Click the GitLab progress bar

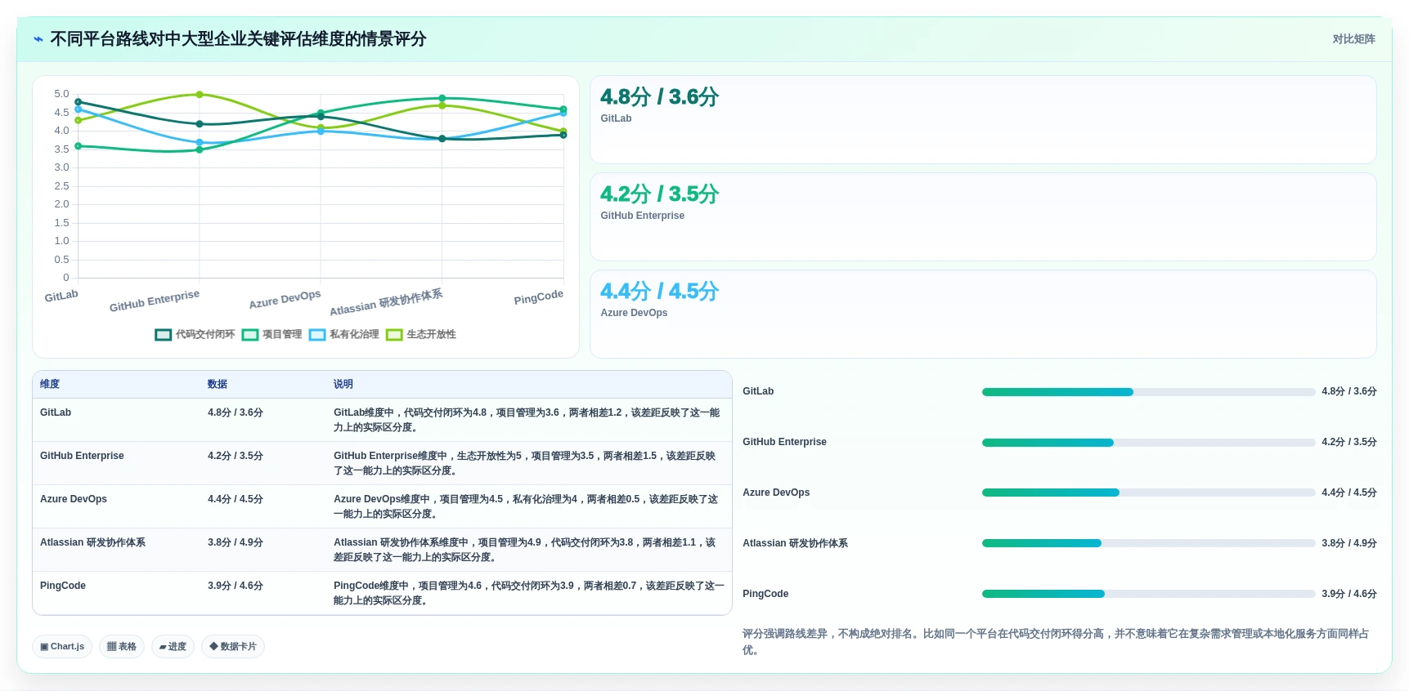click(x=1148, y=392)
